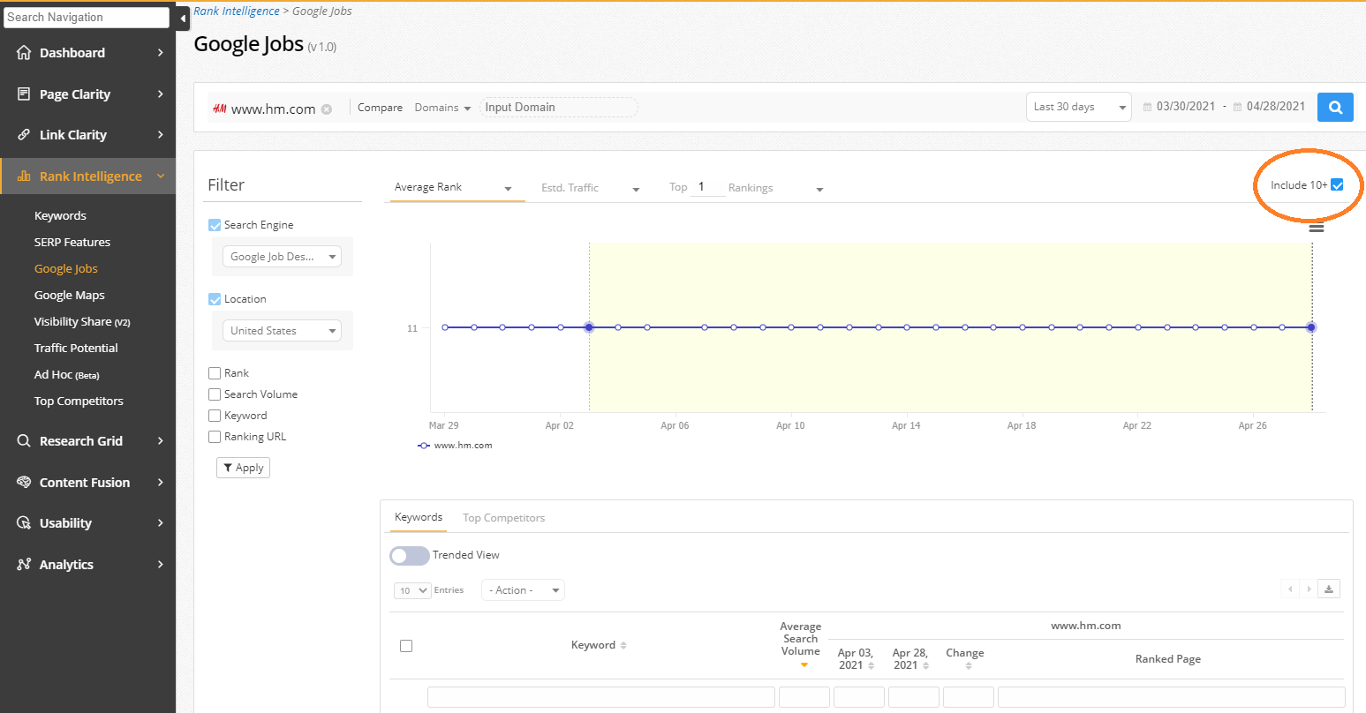Click the first chart data point at left
Viewport: 1366px width, 713px height.
445,327
